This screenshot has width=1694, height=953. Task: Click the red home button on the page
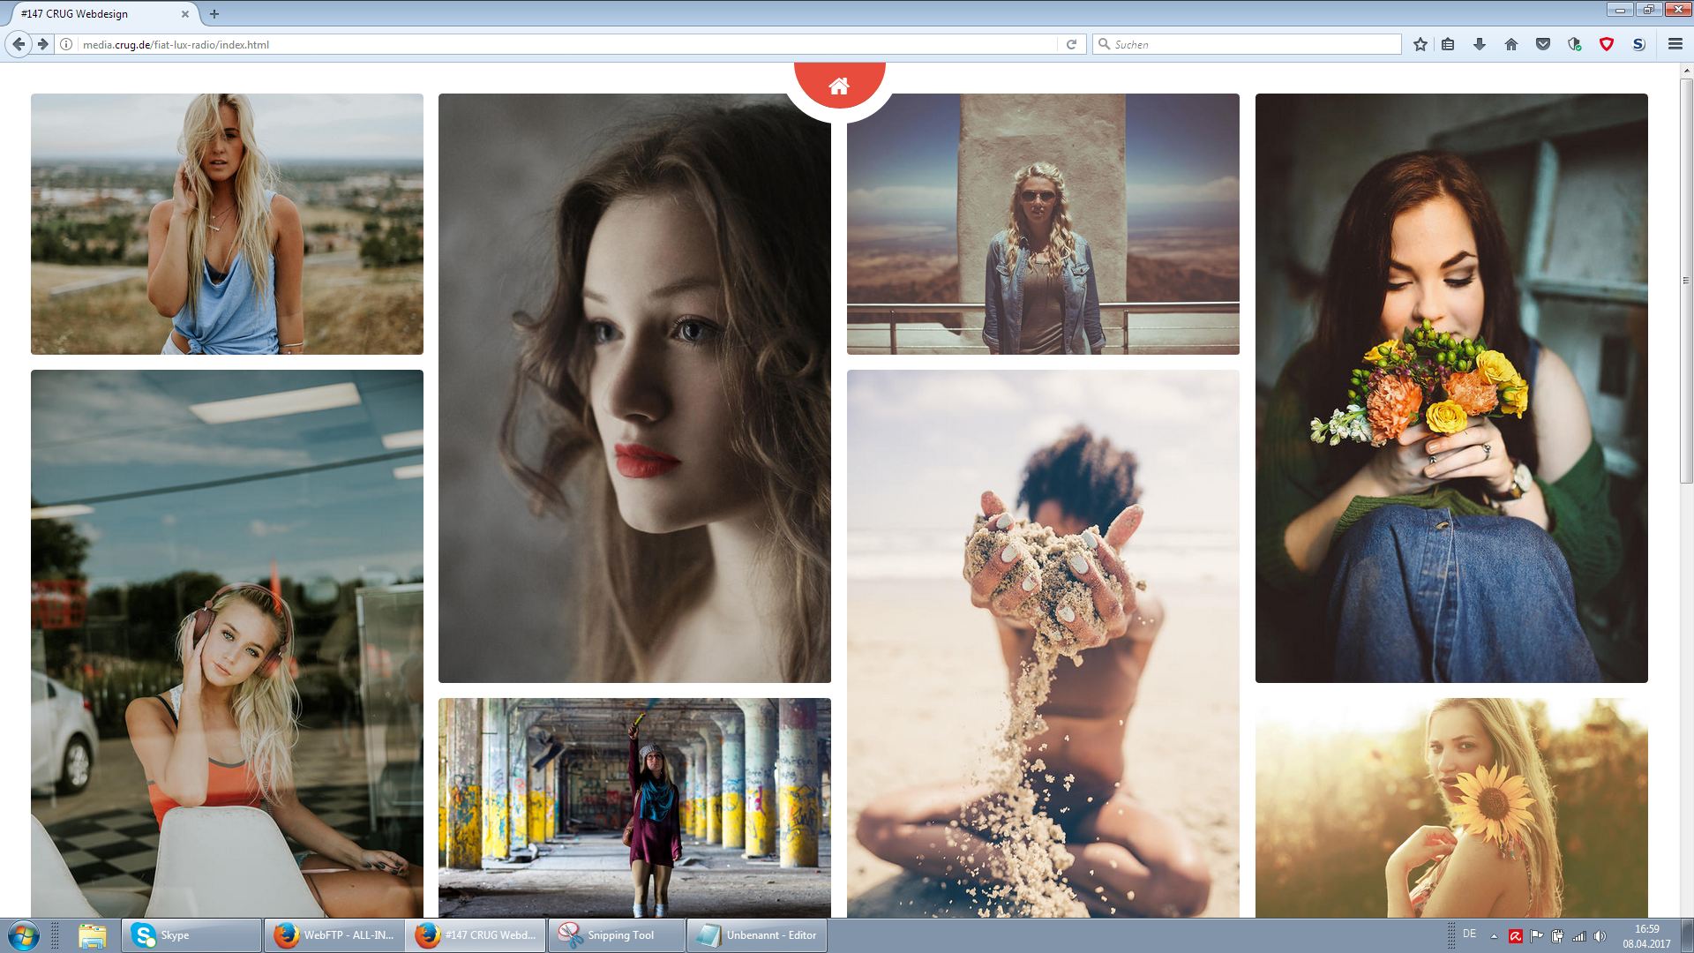(x=839, y=85)
